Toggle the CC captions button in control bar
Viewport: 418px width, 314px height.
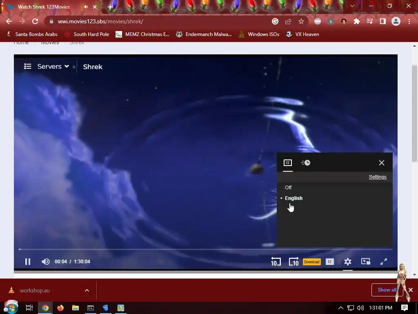click(330, 262)
